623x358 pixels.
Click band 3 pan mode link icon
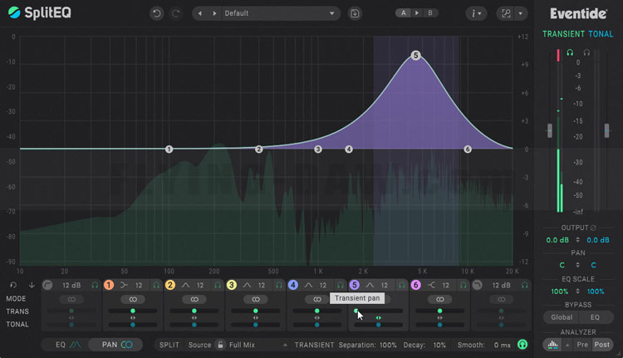[256, 299]
